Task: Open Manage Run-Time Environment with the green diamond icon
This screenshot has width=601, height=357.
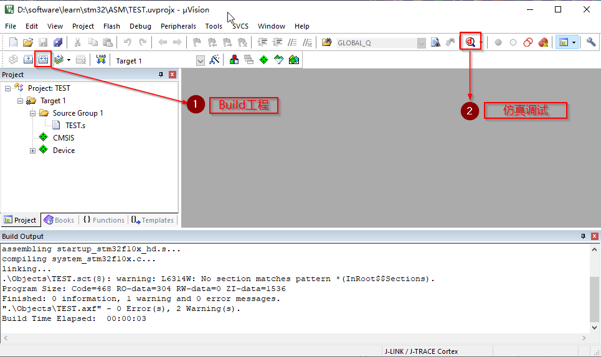Action: coord(263,60)
